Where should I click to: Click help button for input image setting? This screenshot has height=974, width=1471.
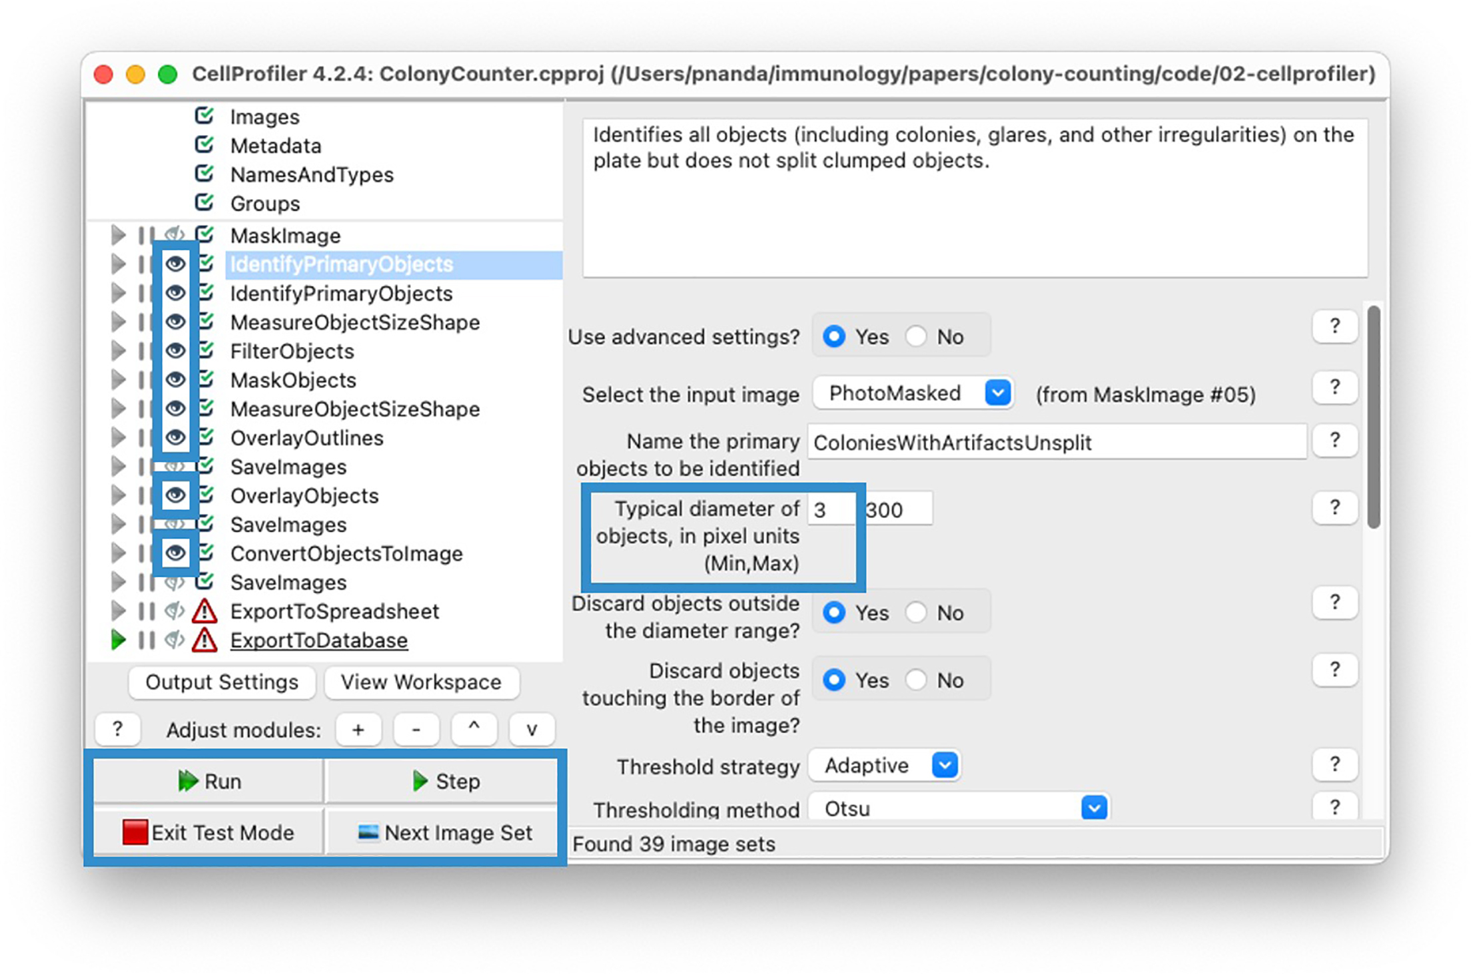click(1334, 387)
